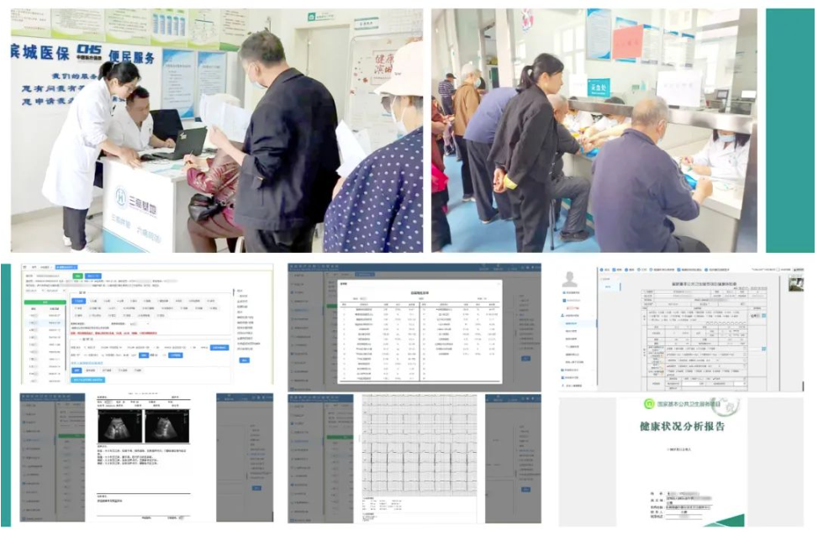Viewport: 818px width, 536px height.
Task: Click the health status analysis report title
Action: coord(681,426)
